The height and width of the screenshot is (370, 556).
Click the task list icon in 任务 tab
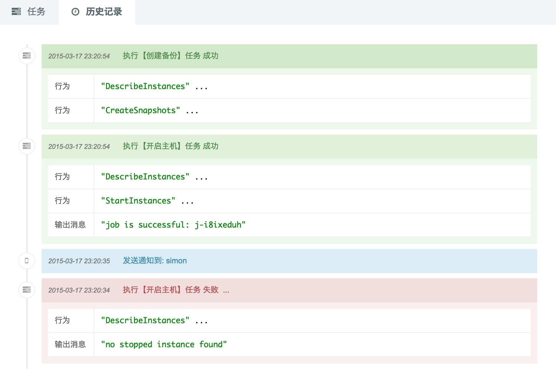(x=16, y=12)
